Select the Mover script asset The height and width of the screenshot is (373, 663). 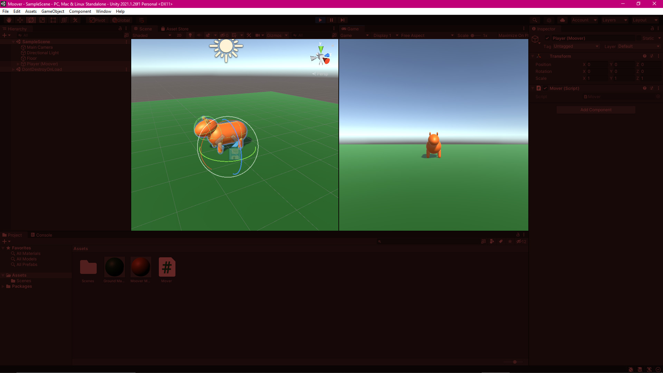tap(167, 270)
